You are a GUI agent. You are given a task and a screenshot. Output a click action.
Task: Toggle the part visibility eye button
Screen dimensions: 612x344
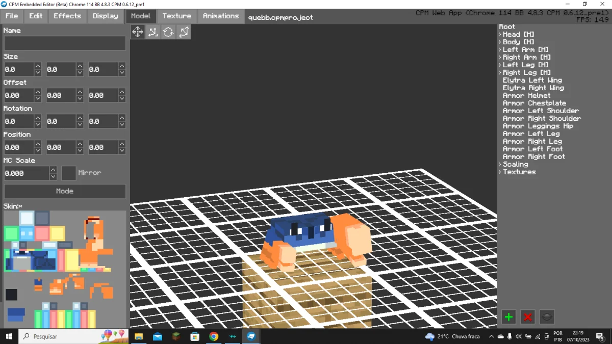(x=547, y=317)
